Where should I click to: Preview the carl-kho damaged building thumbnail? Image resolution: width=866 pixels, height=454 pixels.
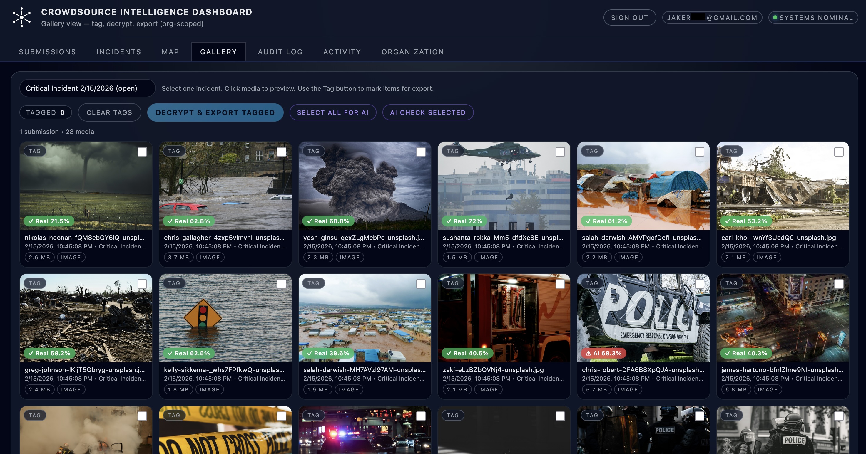pyautogui.click(x=783, y=186)
